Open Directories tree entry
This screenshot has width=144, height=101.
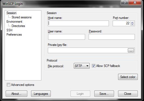18,26
